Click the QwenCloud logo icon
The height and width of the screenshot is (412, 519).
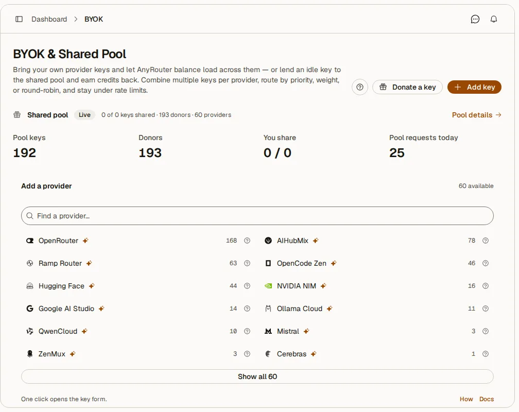pyautogui.click(x=30, y=331)
